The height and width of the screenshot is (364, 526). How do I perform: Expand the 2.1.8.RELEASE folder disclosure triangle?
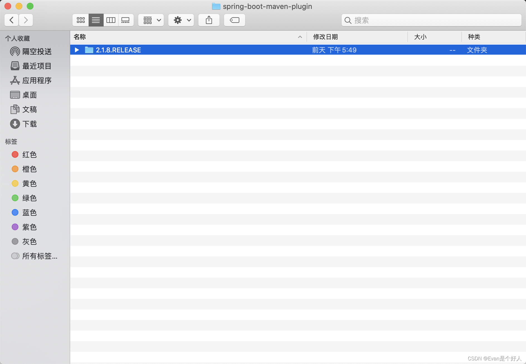click(x=77, y=50)
